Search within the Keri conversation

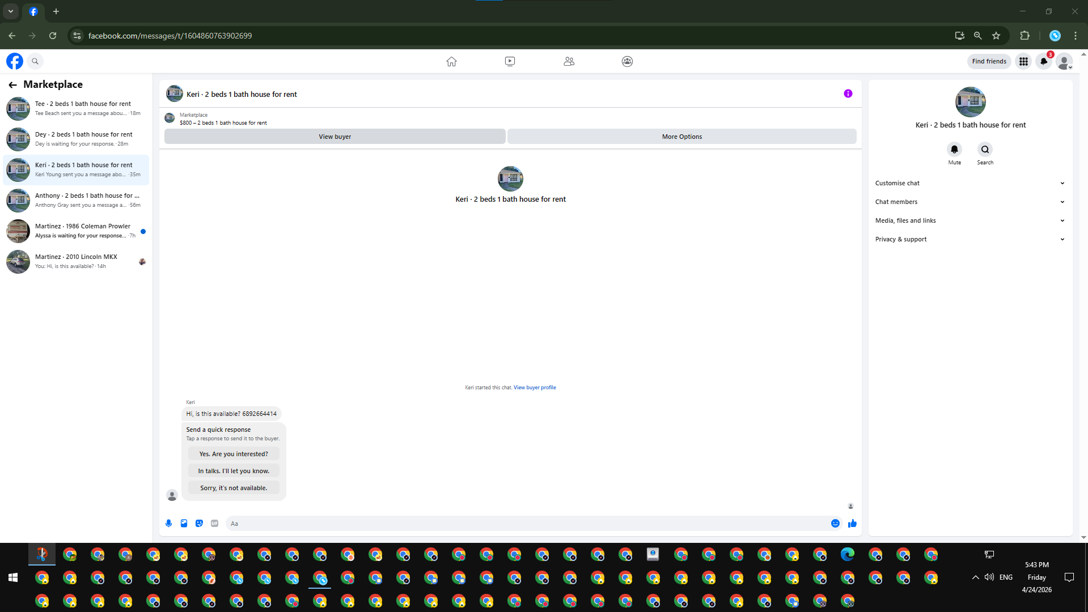[985, 150]
